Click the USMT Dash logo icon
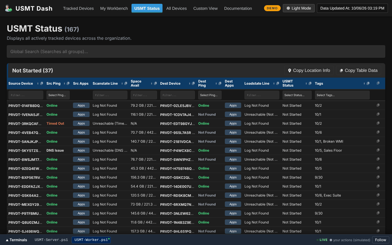 click(x=9, y=8)
